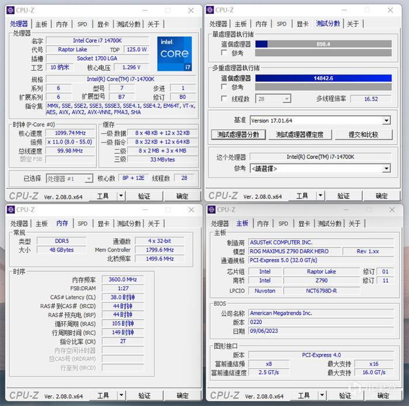Click 測試處理器穩定度 stress test button
This screenshot has height=406, width=409.
coord(300,135)
